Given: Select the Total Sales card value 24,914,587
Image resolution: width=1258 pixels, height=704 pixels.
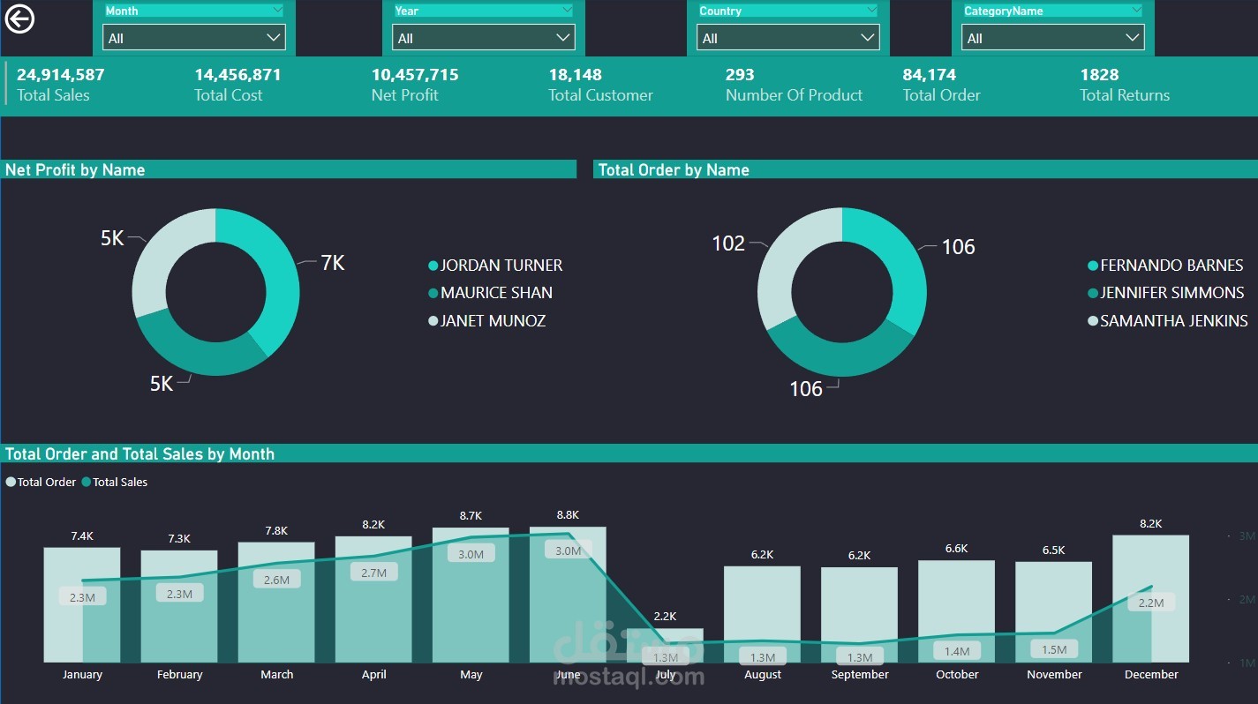Looking at the screenshot, I should tap(61, 75).
